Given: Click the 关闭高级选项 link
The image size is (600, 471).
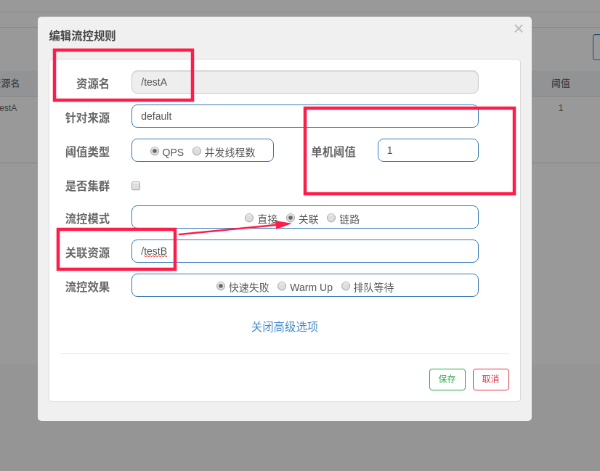Looking at the screenshot, I should point(285,327).
